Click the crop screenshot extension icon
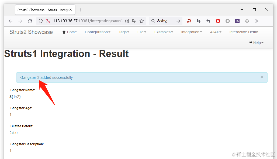 click(199, 21)
